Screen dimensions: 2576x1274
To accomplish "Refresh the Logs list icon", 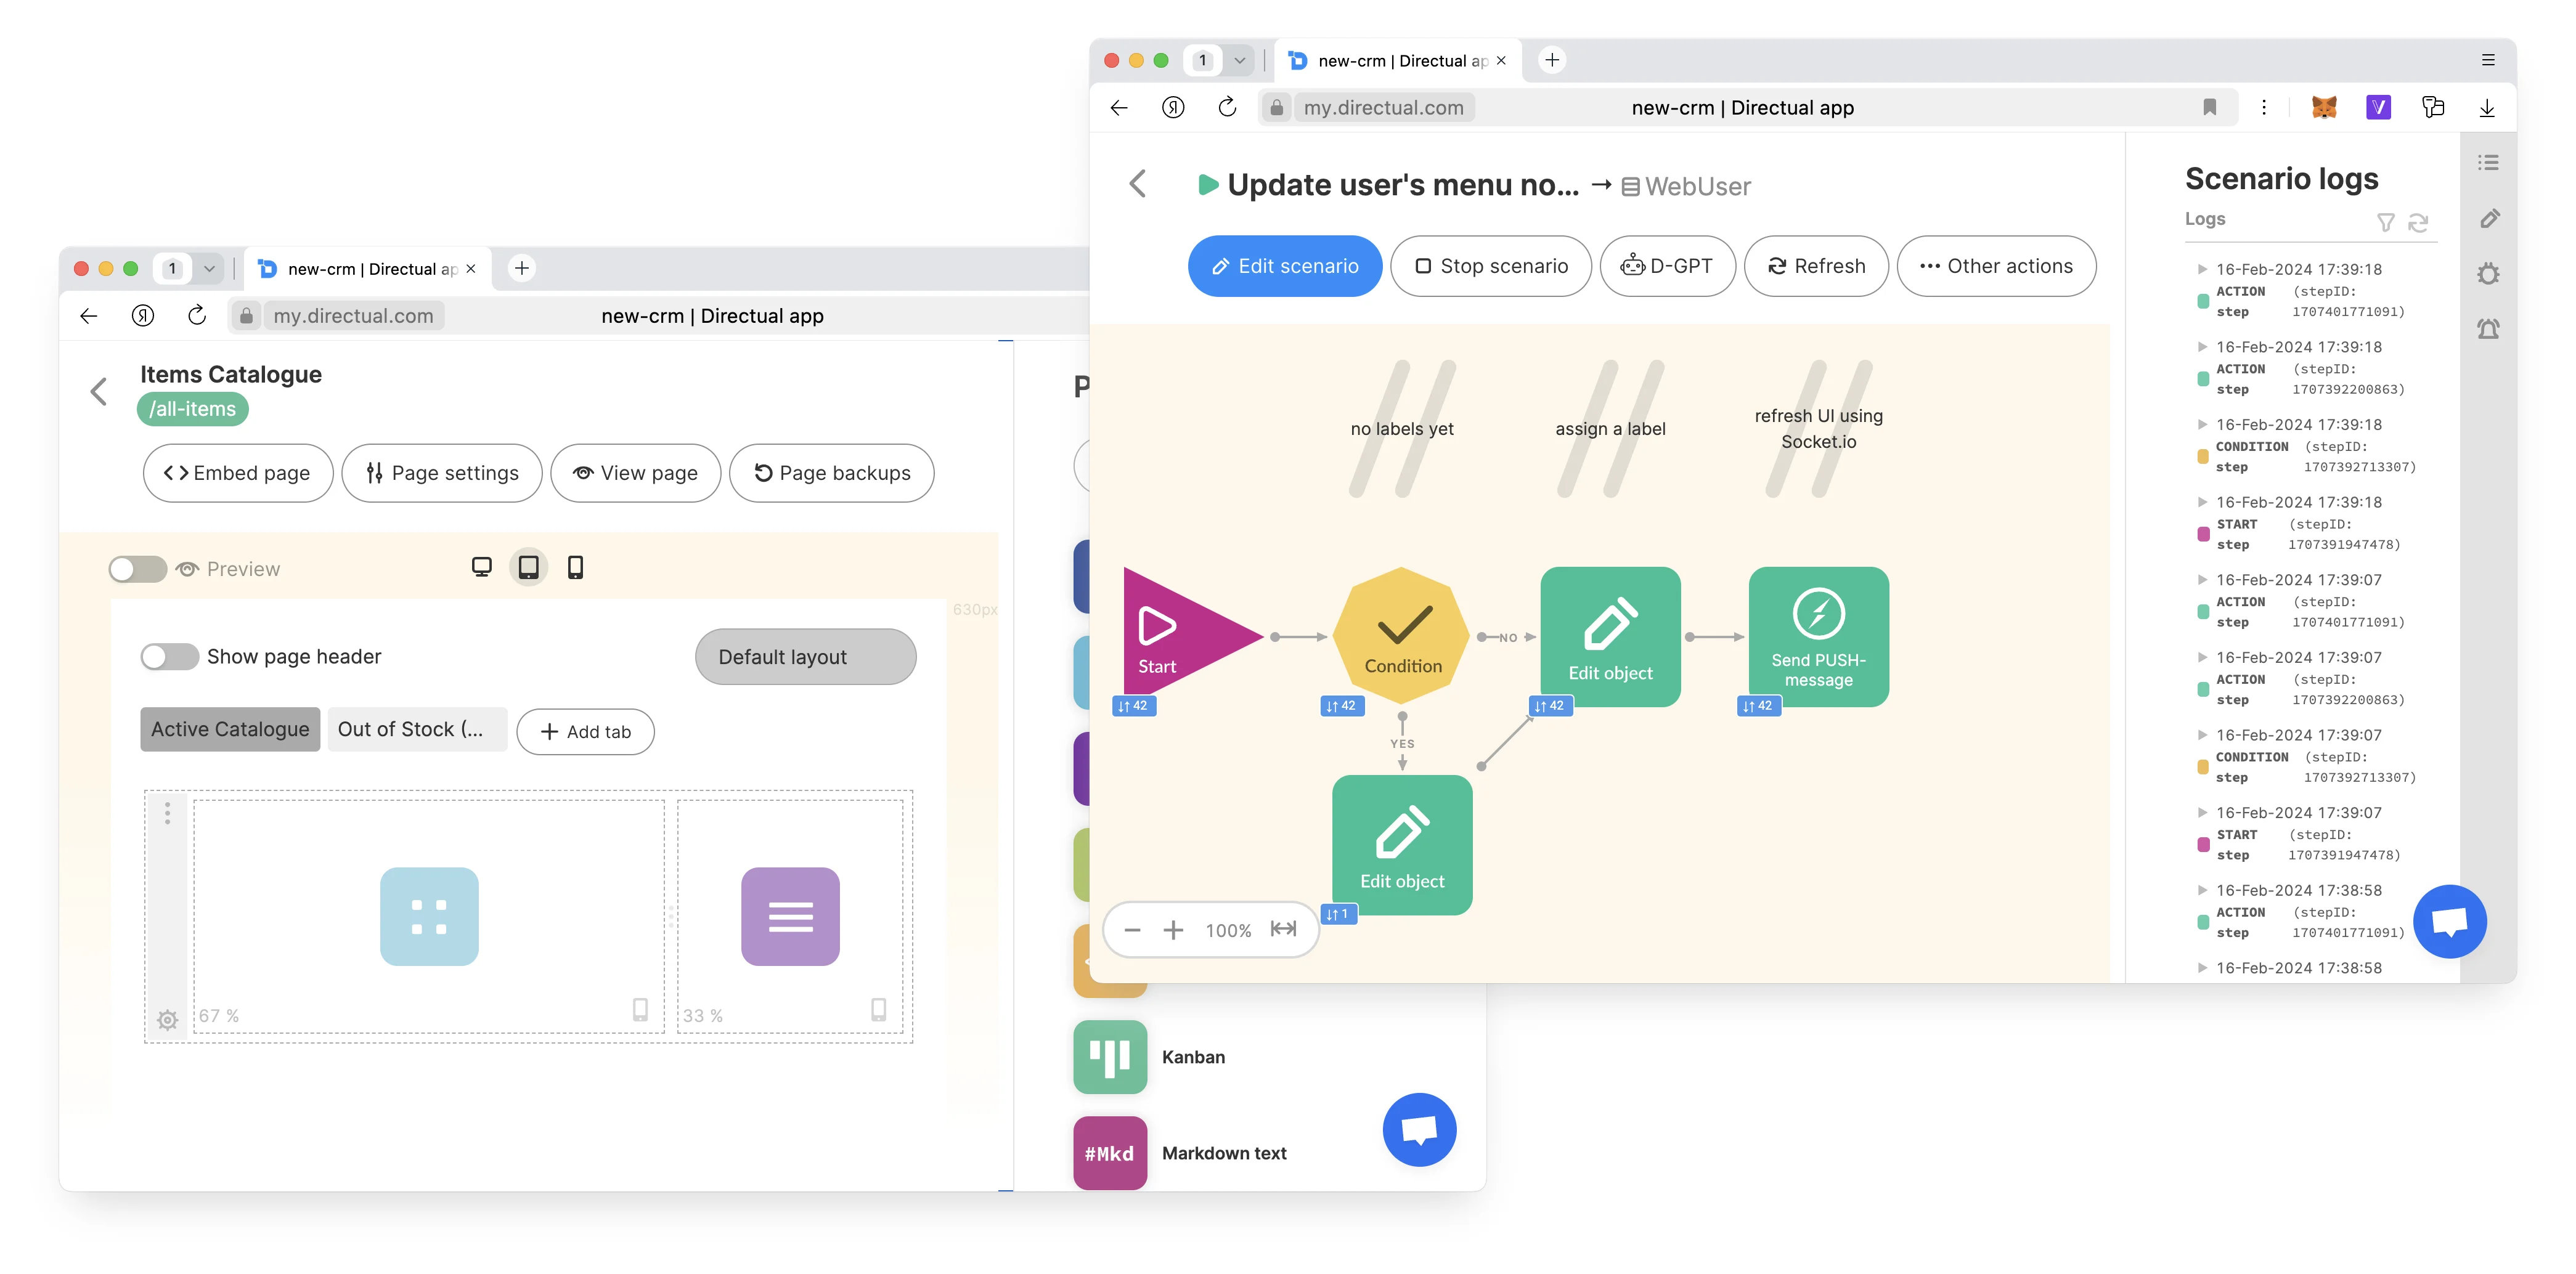I will 2418,222.
